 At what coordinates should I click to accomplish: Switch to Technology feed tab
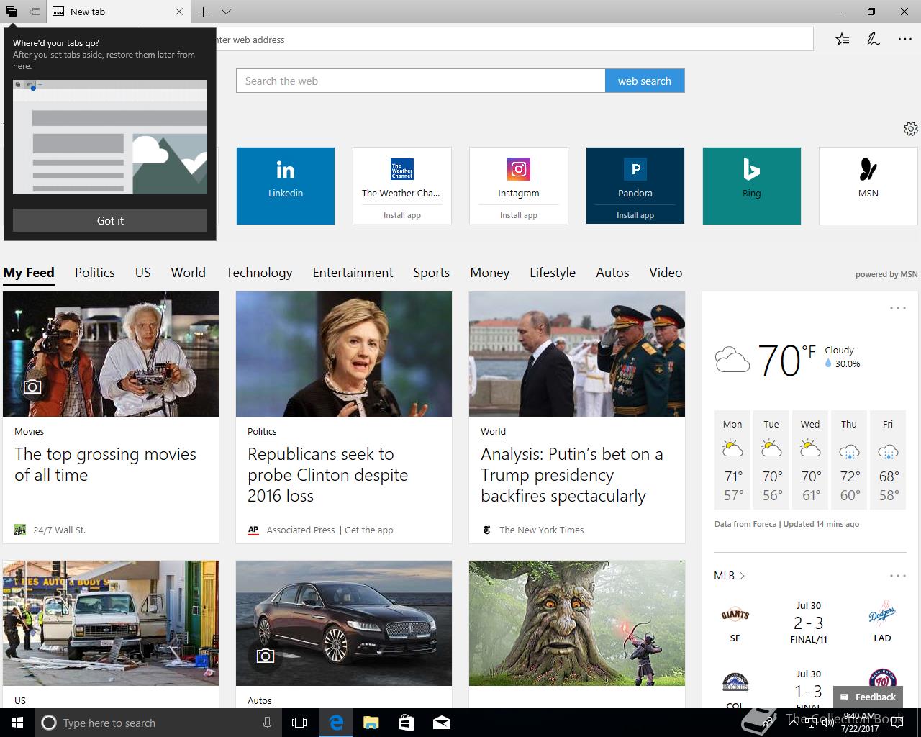(x=259, y=273)
